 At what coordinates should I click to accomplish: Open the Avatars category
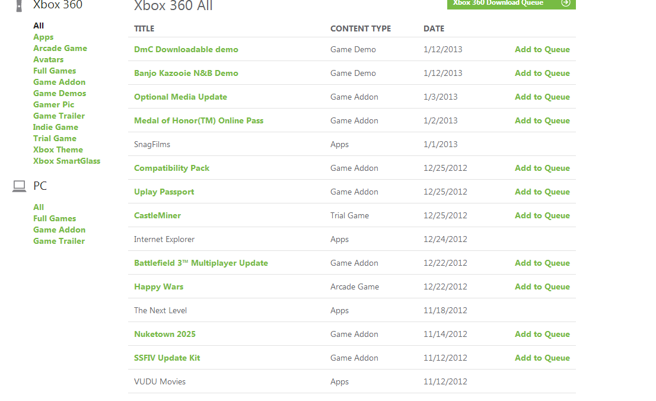point(49,59)
